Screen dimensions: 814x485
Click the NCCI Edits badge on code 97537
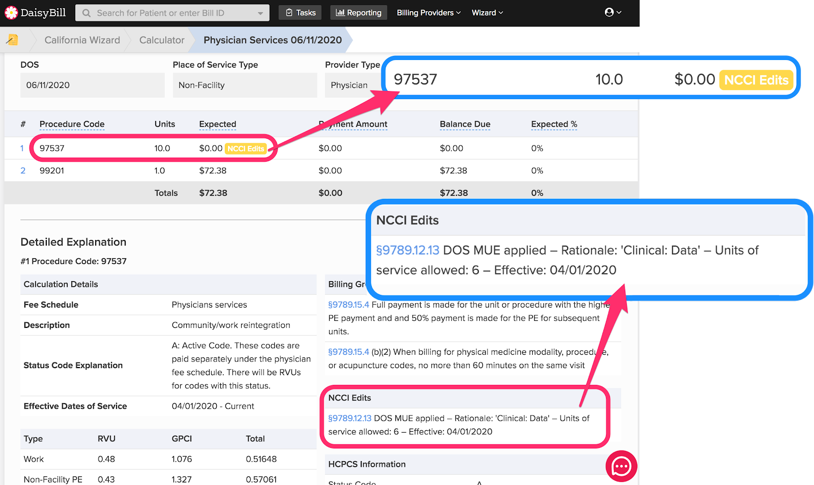245,148
